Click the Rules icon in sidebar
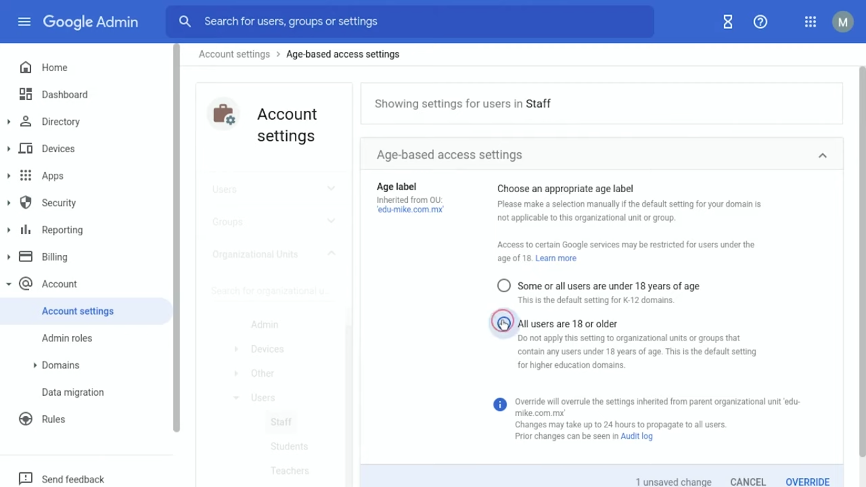This screenshot has height=487, width=866. [x=25, y=419]
